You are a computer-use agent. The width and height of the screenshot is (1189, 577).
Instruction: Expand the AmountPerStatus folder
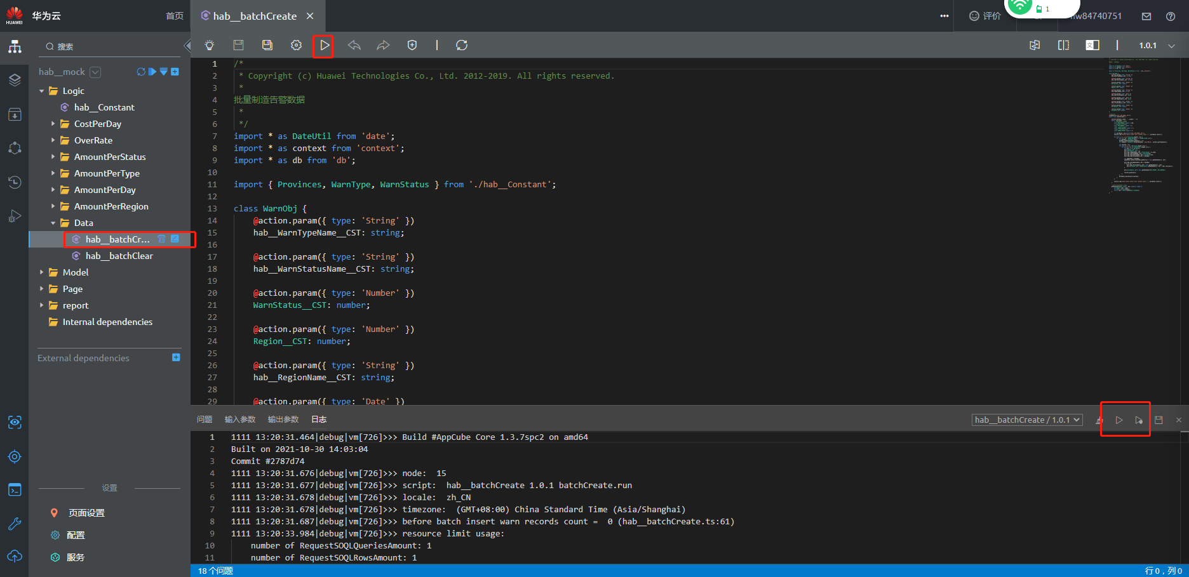click(53, 157)
